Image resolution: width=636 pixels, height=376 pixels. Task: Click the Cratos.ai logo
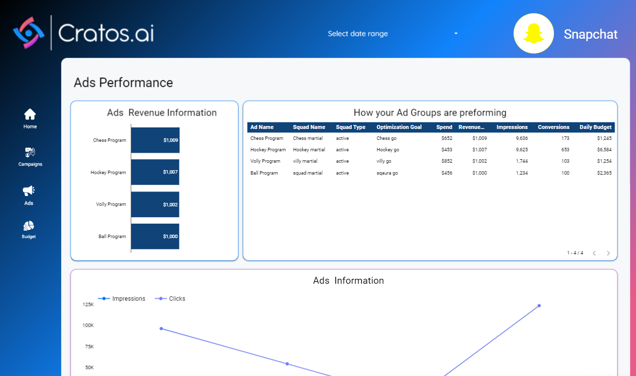83,33
